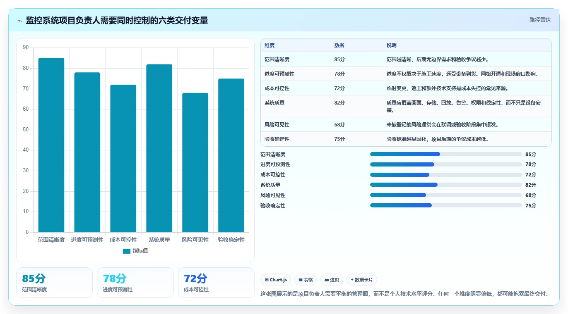
Task: Click the lightning icon beside the page title
Action: click(20, 21)
